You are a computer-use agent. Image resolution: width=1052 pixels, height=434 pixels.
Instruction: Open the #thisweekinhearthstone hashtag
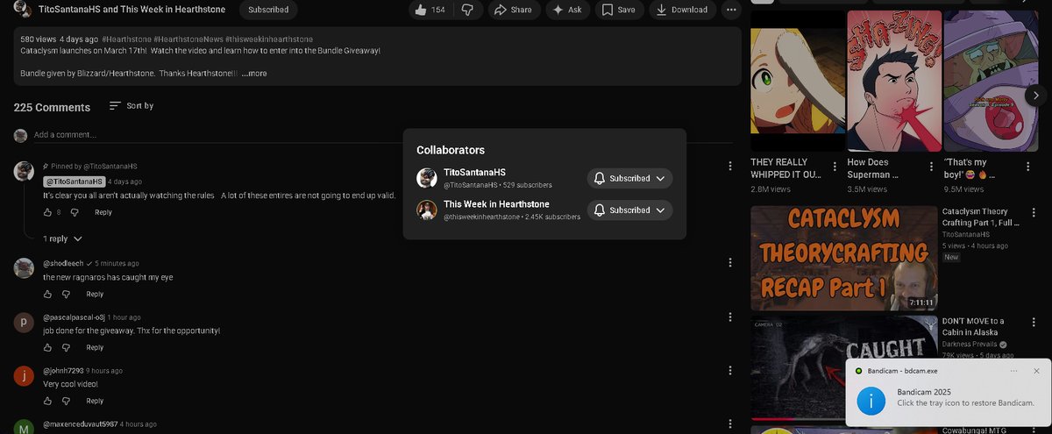(268, 39)
